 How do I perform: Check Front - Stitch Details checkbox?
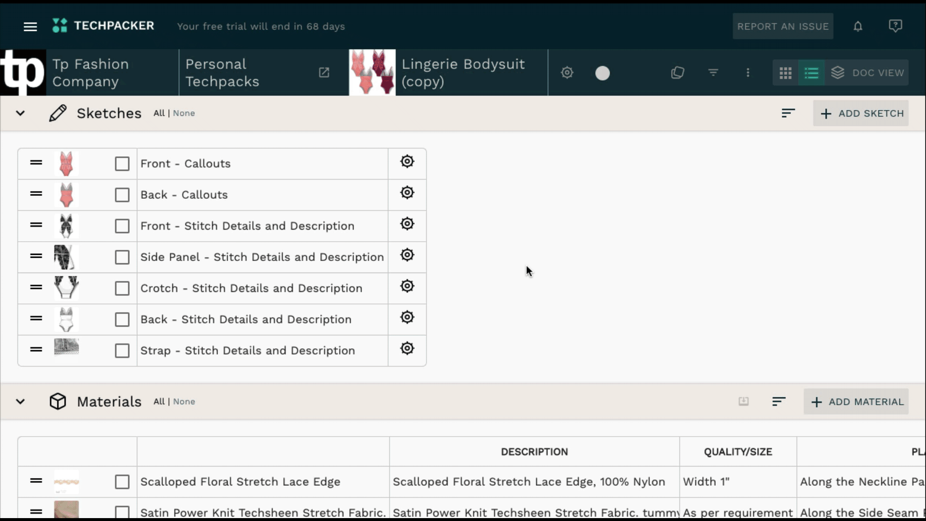coord(122,226)
